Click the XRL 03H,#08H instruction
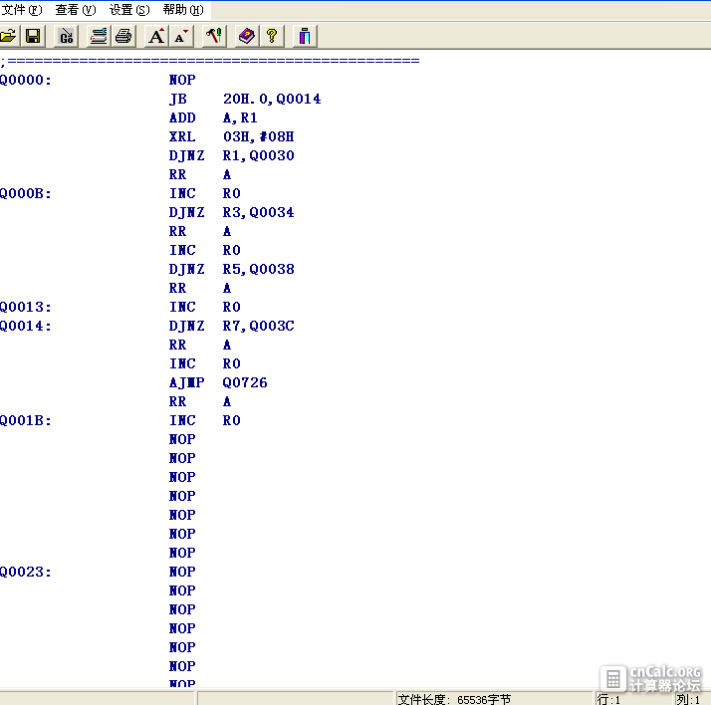711x705 pixels. click(x=231, y=136)
